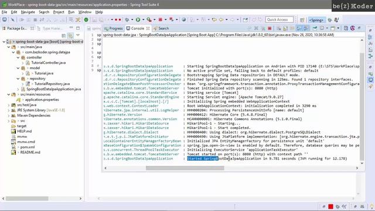The width and height of the screenshot is (375, 211).
Task: Open the File menu
Action: tap(4, 12)
